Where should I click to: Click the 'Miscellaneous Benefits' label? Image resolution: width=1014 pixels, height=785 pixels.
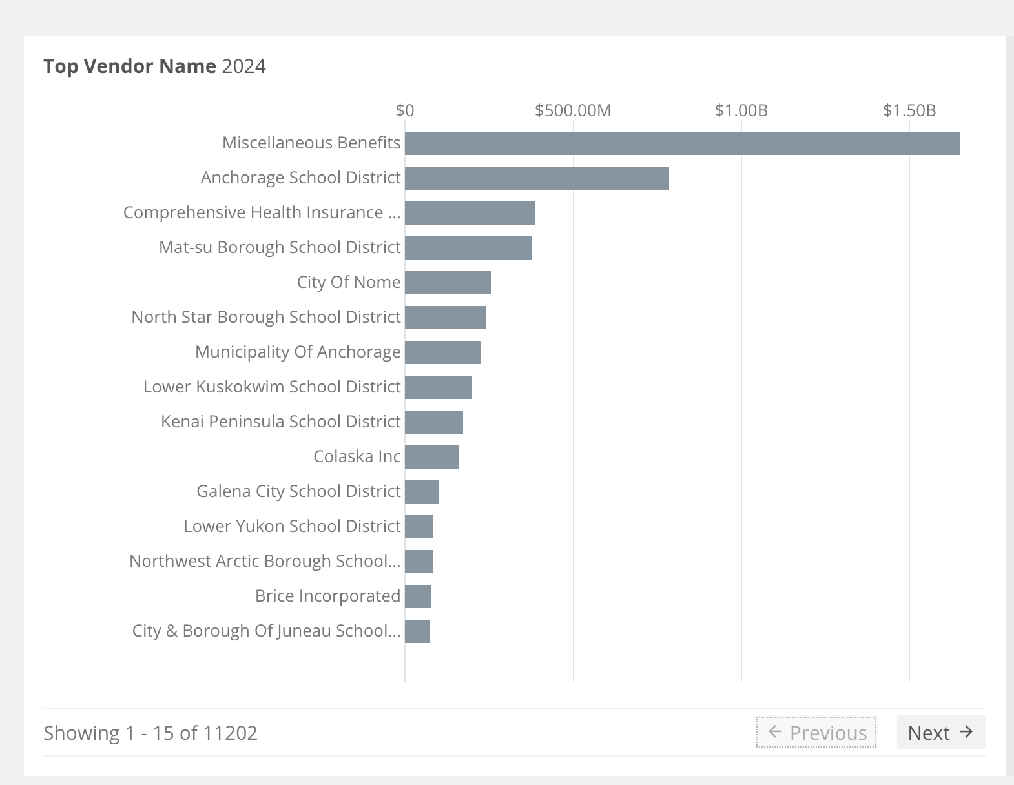click(x=311, y=143)
